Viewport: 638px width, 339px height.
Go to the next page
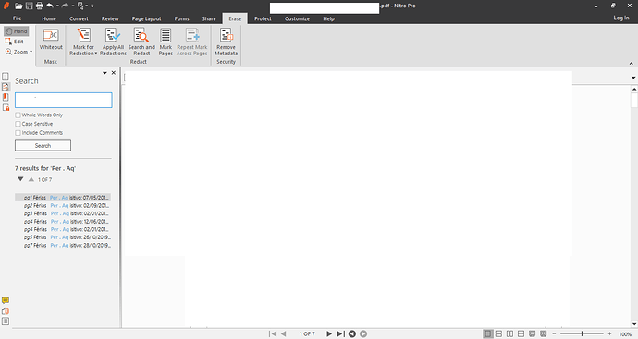pos(329,333)
